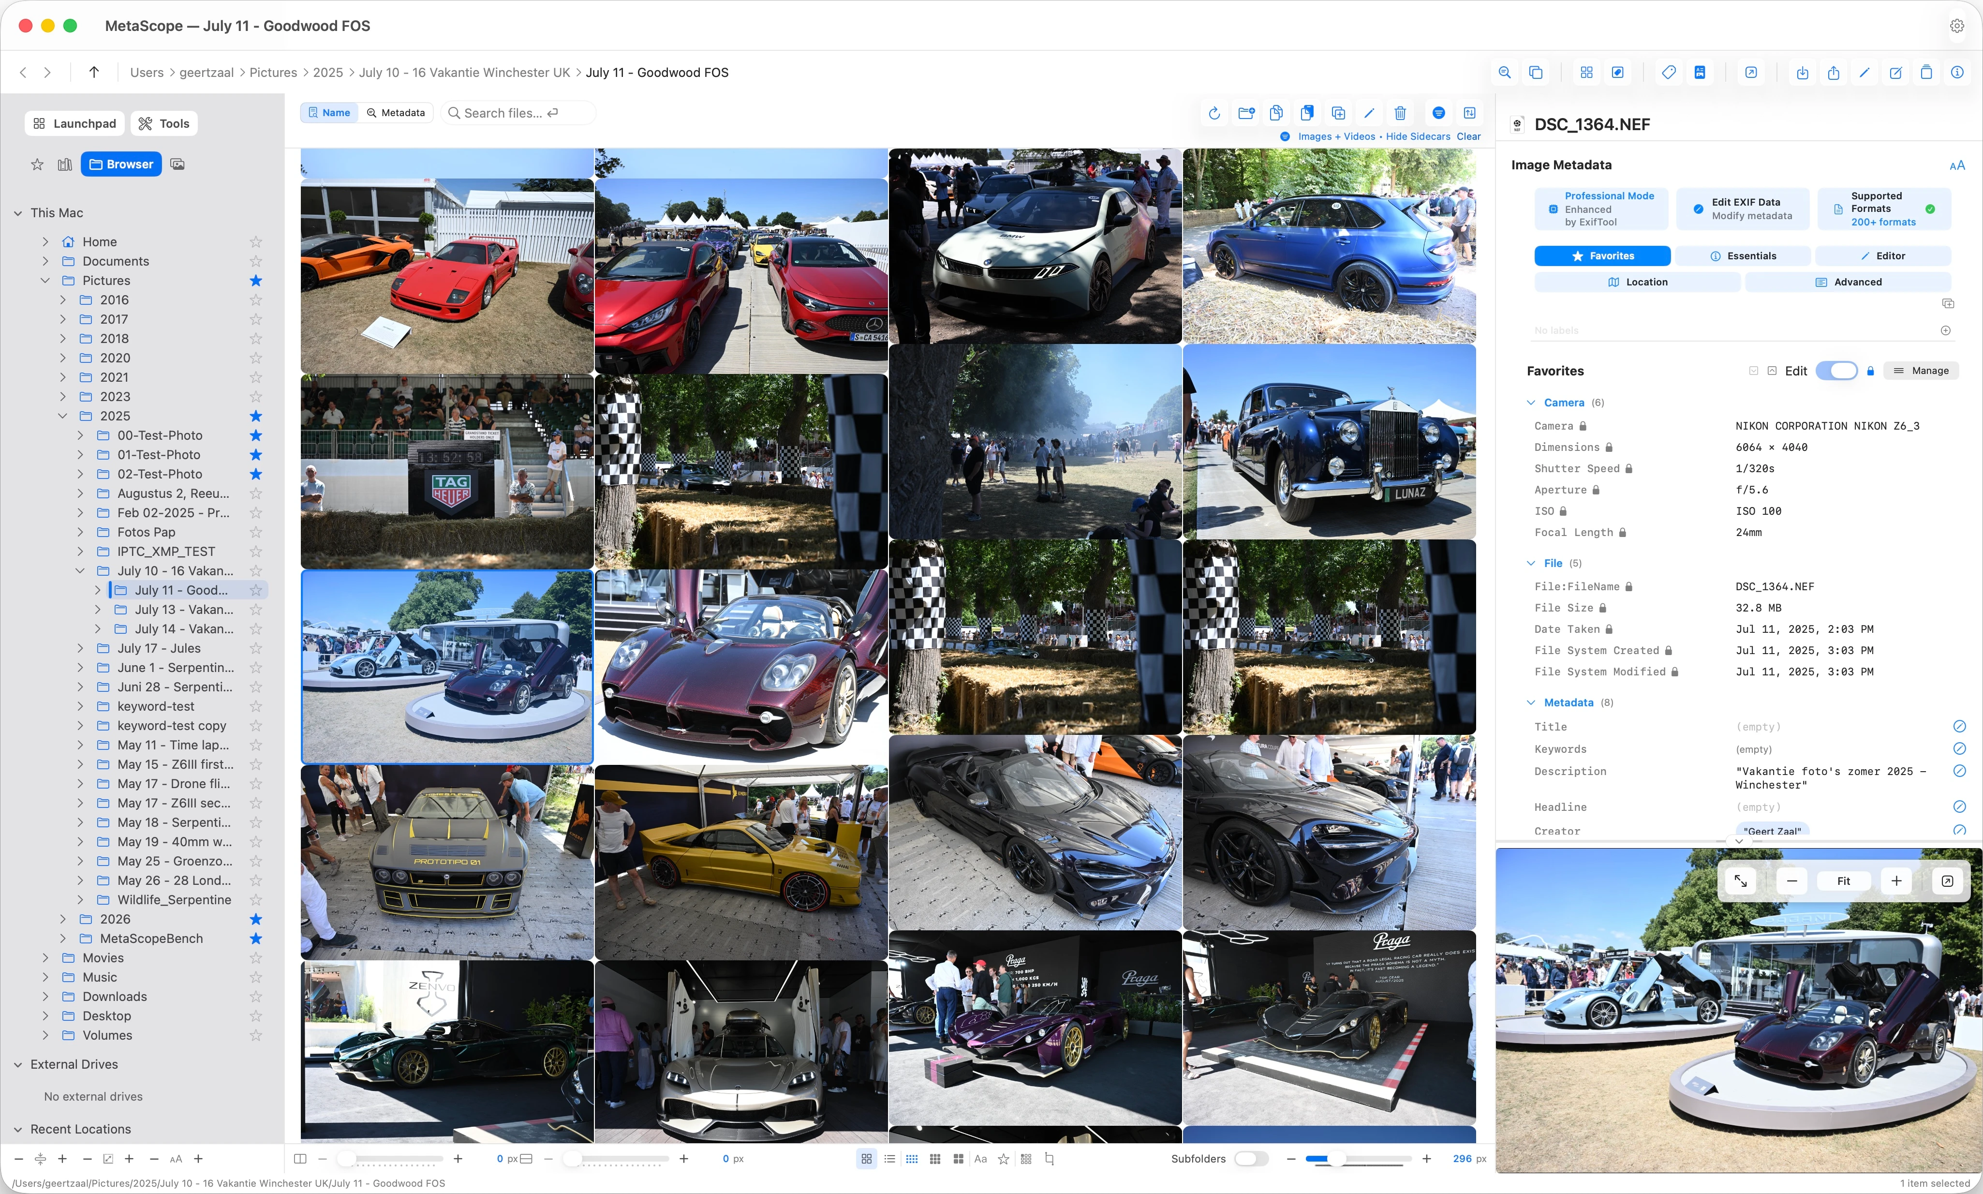Select the Metadata search mode tab
The image size is (1983, 1194).
[396, 113]
